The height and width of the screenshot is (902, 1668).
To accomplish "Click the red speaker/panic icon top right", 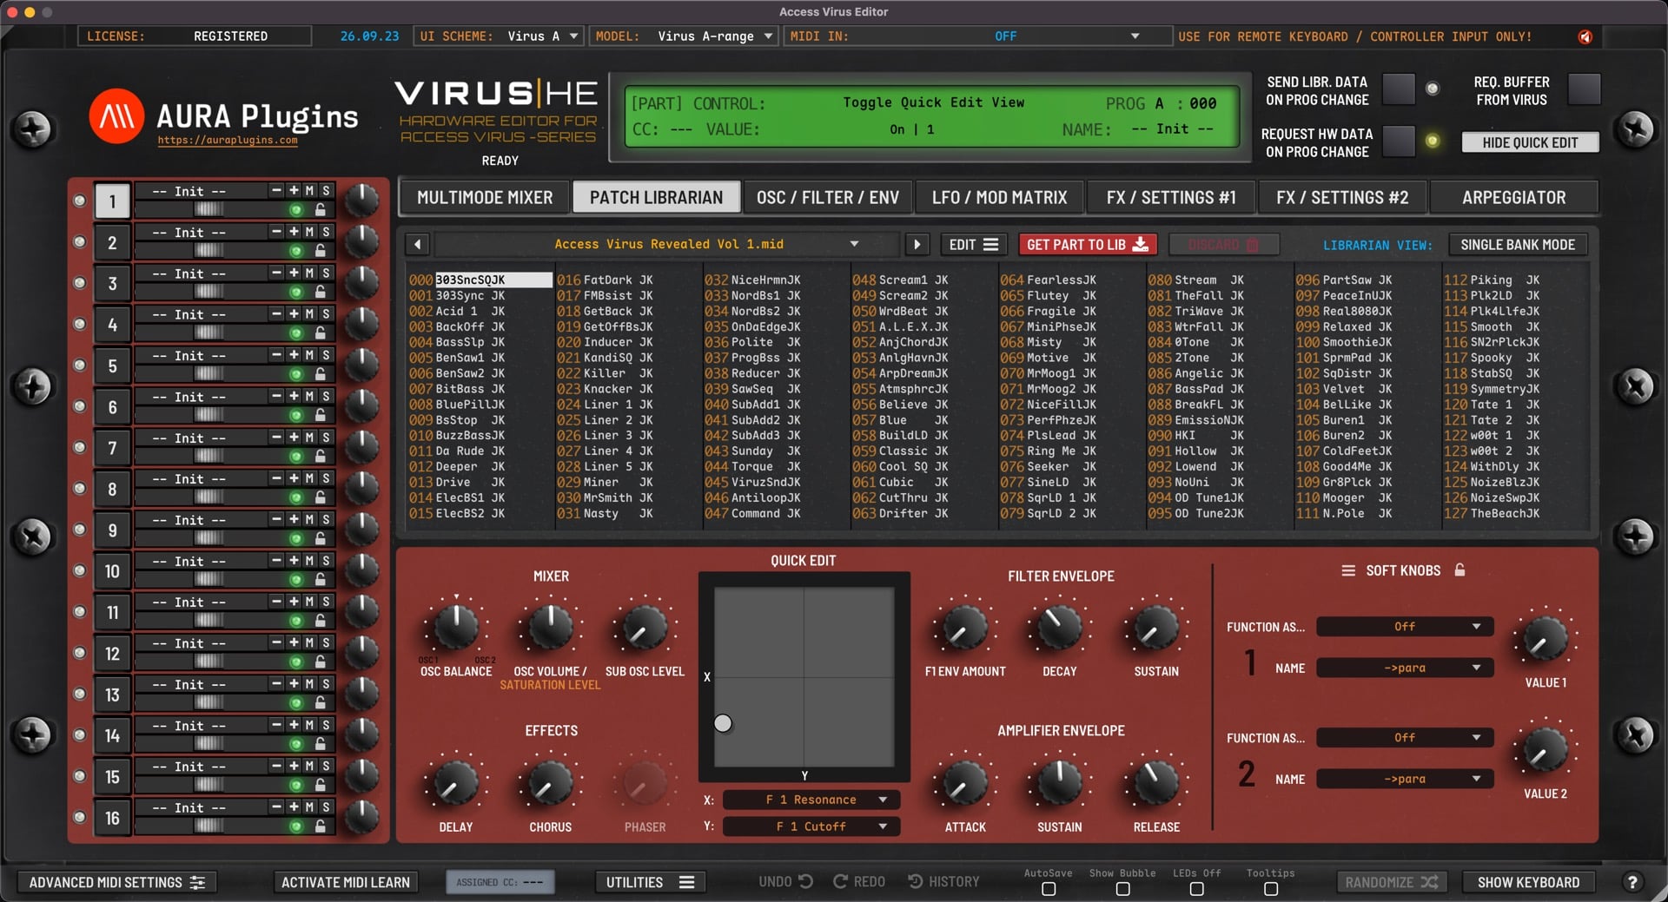I will coord(1585,36).
